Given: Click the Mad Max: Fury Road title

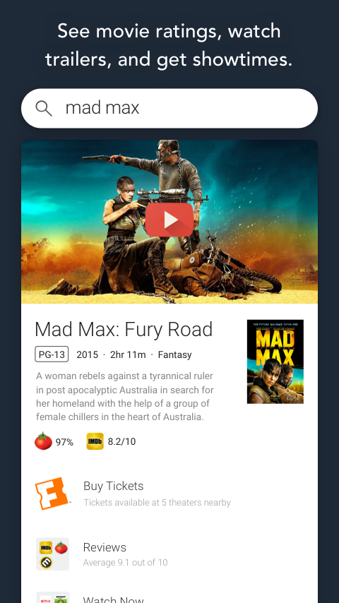Looking at the screenshot, I should (x=124, y=330).
